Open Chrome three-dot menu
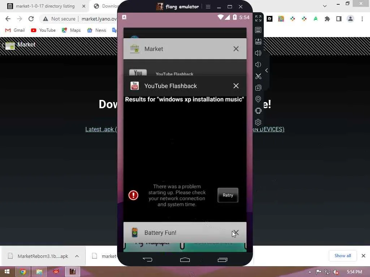 tap(362, 19)
